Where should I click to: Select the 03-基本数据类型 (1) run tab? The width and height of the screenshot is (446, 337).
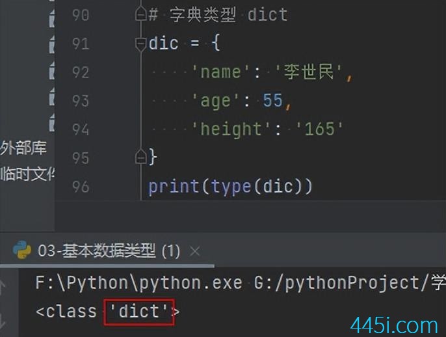point(109,251)
